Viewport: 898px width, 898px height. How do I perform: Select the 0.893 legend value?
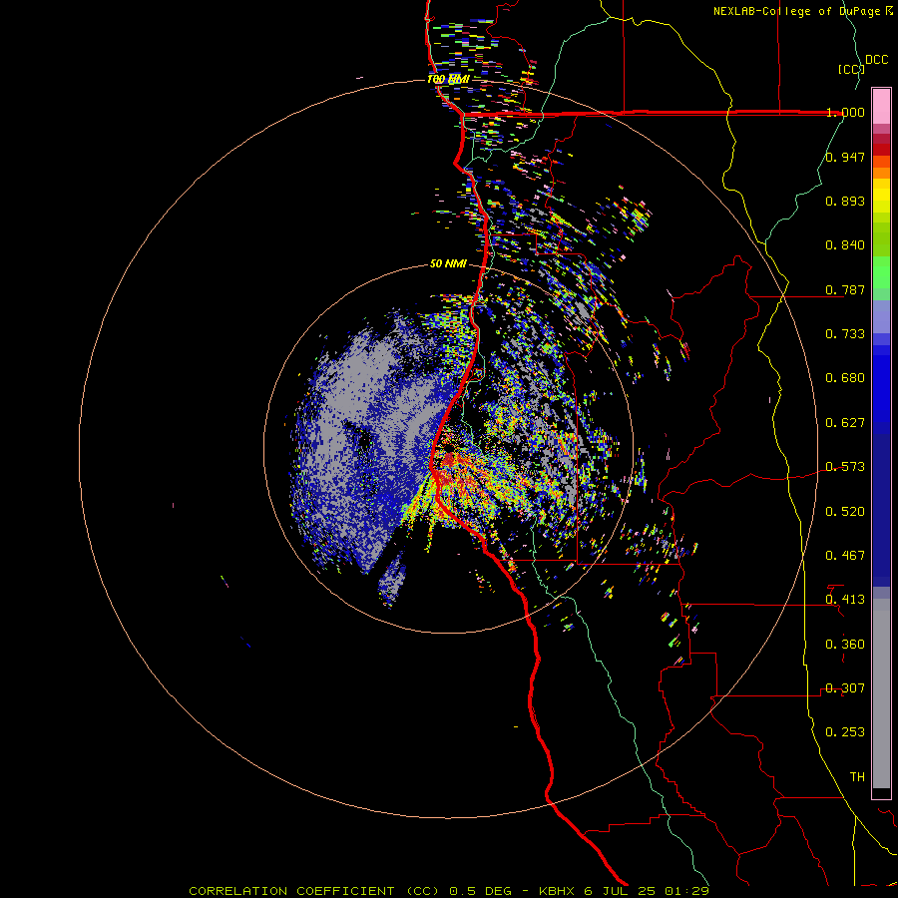[x=845, y=201]
